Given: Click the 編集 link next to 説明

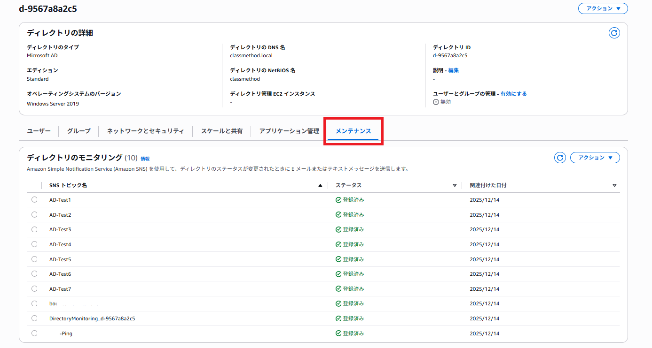Looking at the screenshot, I should click(x=453, y=70).
